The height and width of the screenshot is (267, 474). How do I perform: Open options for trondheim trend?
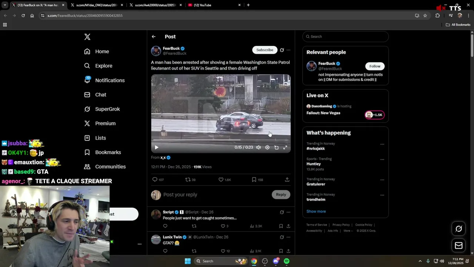click(382, 195)
